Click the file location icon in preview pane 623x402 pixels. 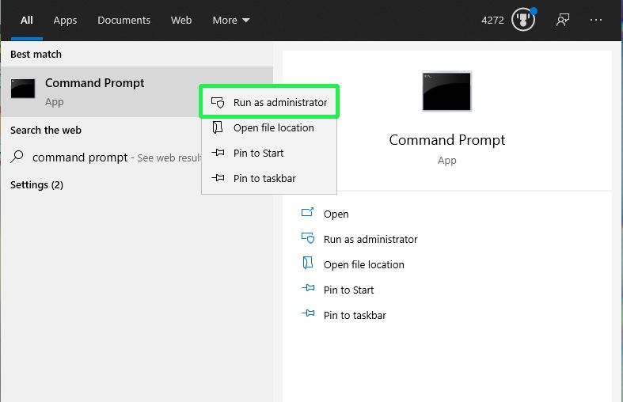pyautogui.click(x=307, y=263)
